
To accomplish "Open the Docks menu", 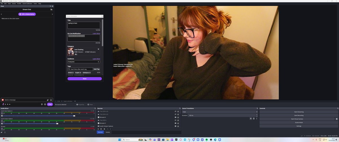I will tap(14, 3).
